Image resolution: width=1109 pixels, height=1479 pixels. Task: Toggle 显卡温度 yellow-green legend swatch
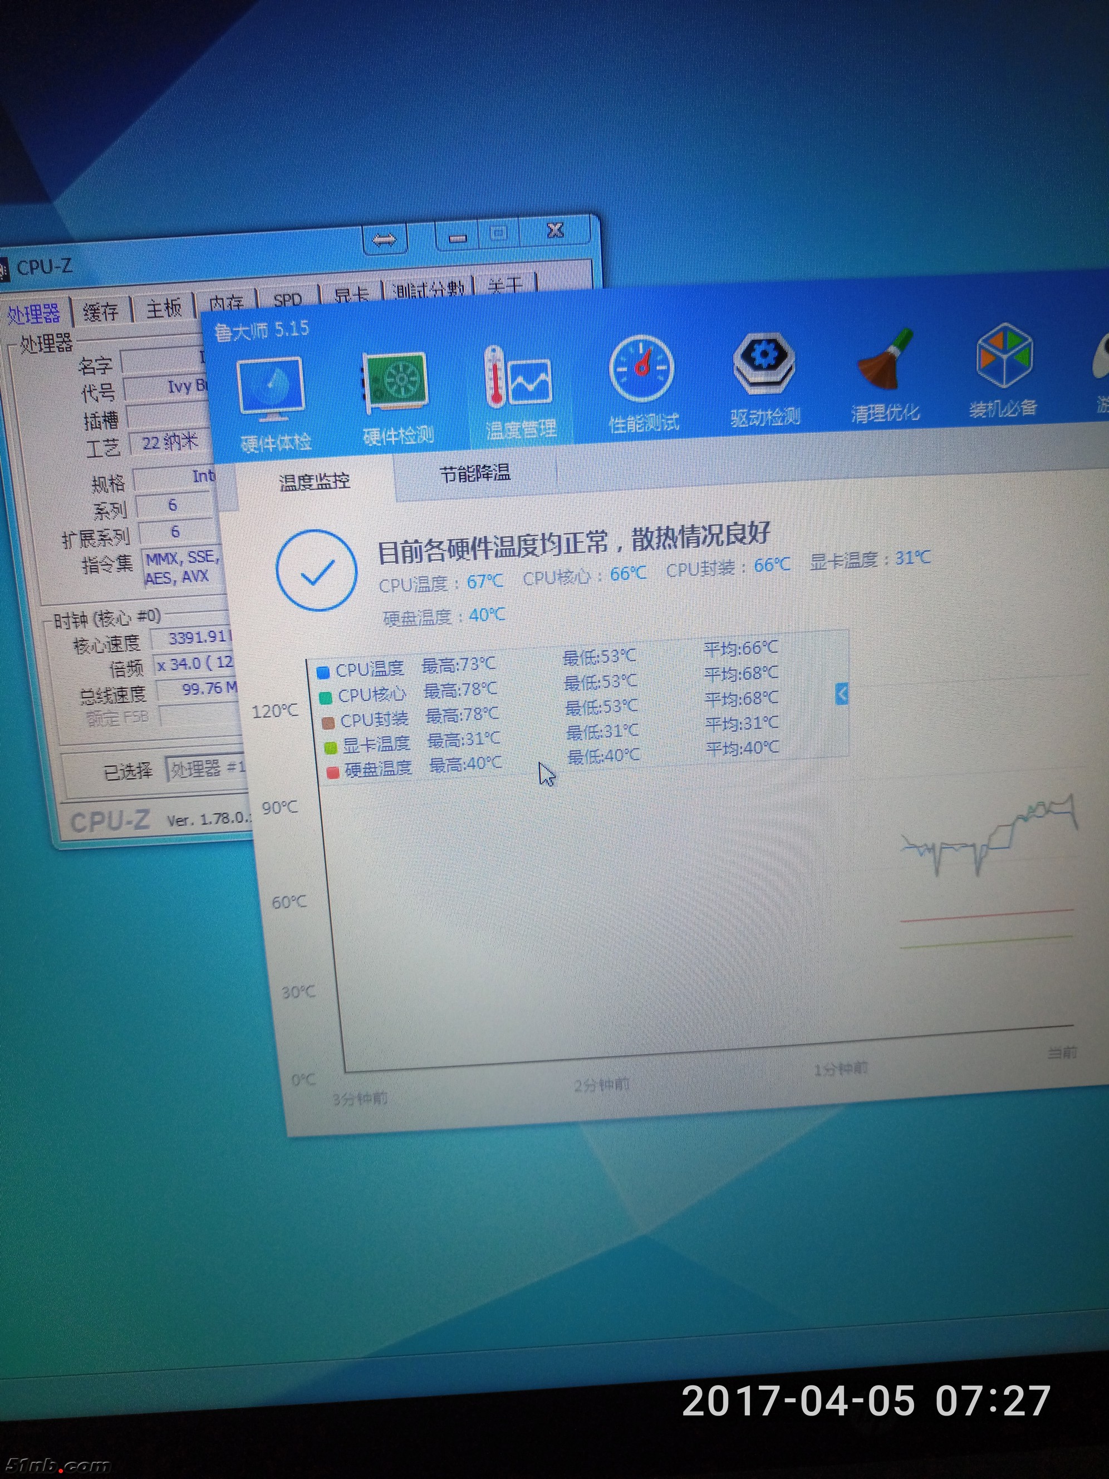(330, 747)
